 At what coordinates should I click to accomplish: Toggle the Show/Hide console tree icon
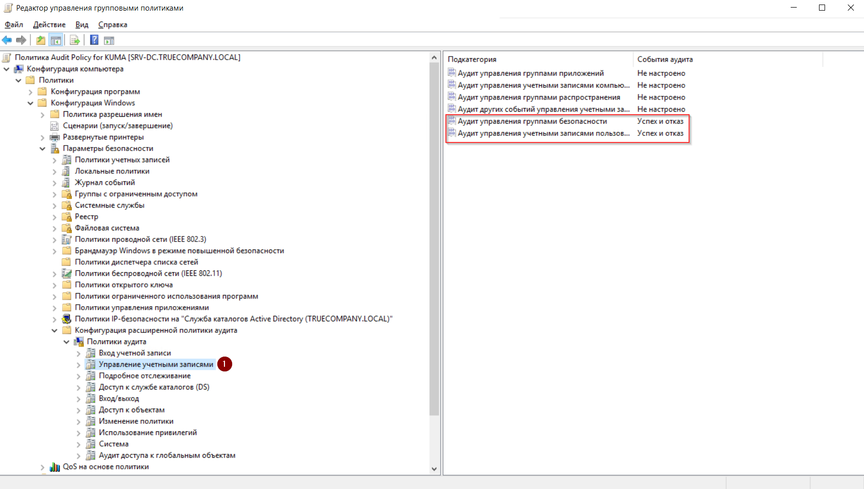(56, 40)
